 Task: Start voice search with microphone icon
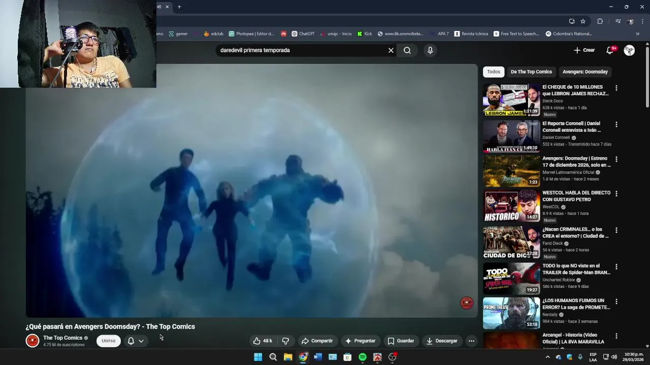click(430, 50)
